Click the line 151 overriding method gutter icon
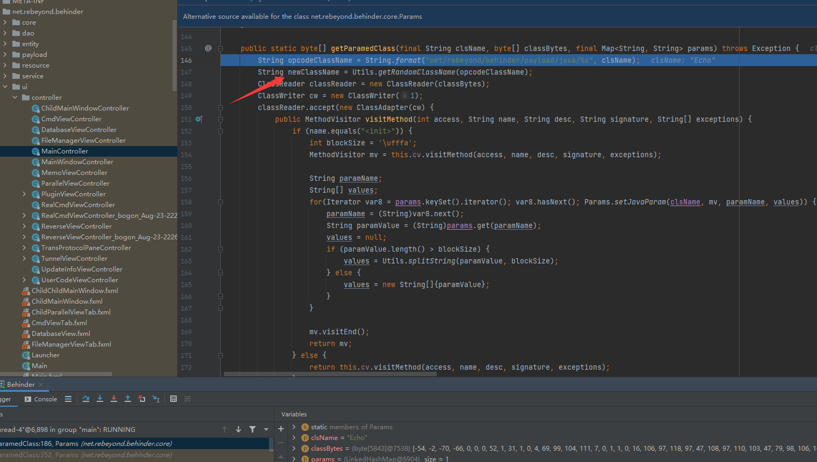This screenshot has width=817, height=462. (x=199, y=119)
